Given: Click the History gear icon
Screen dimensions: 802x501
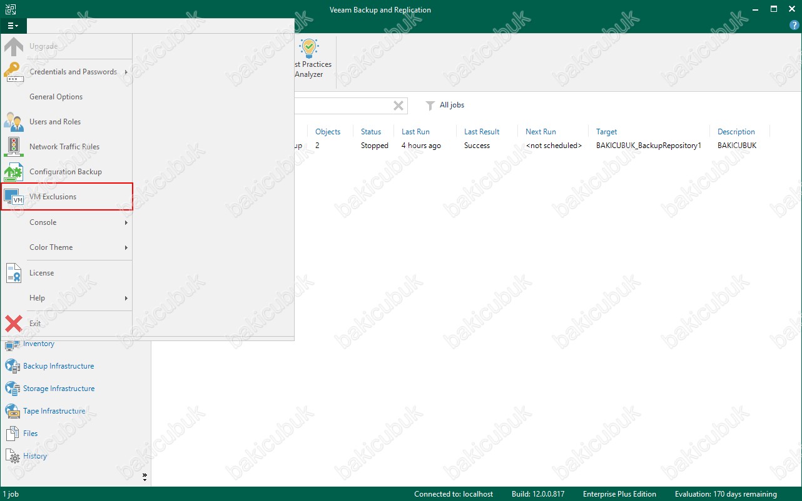Looking at the screenshot, I should pyautogui.click(x=13, y=457).
